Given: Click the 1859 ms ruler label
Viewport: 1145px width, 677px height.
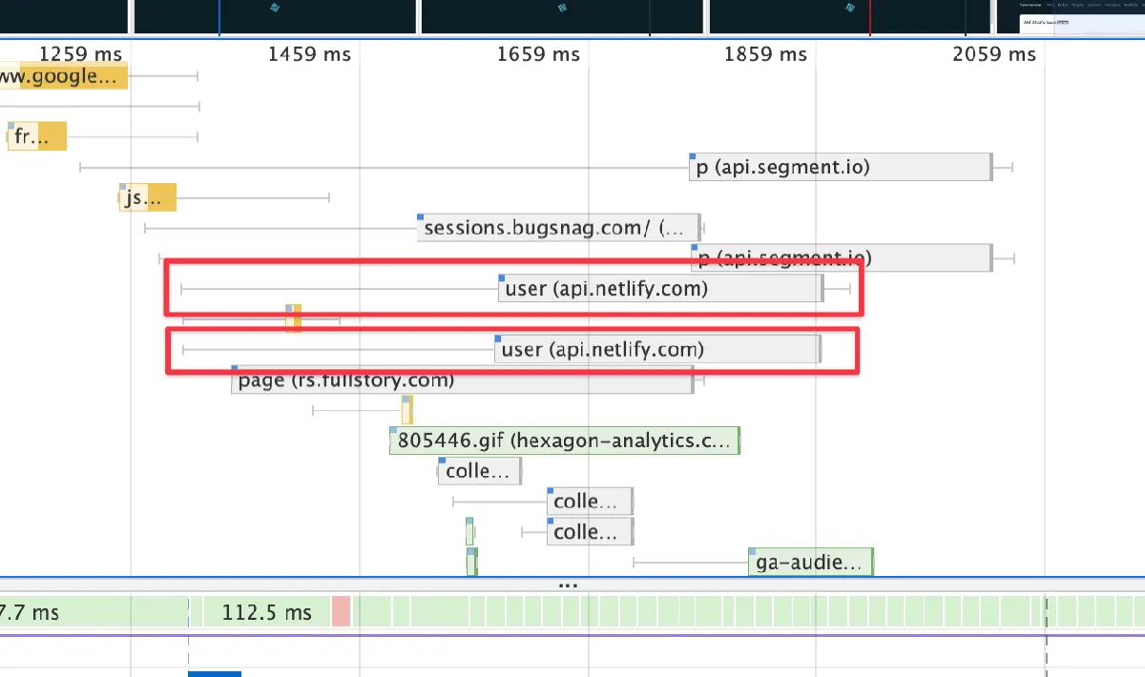Looking at the screenshot, I should (765, 54).
